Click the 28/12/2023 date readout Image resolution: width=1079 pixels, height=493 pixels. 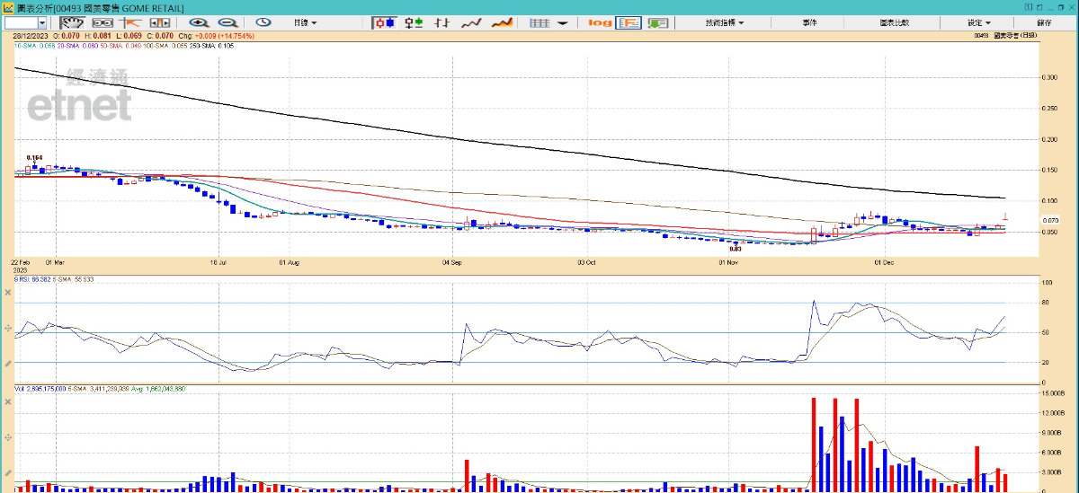point(31,35)
